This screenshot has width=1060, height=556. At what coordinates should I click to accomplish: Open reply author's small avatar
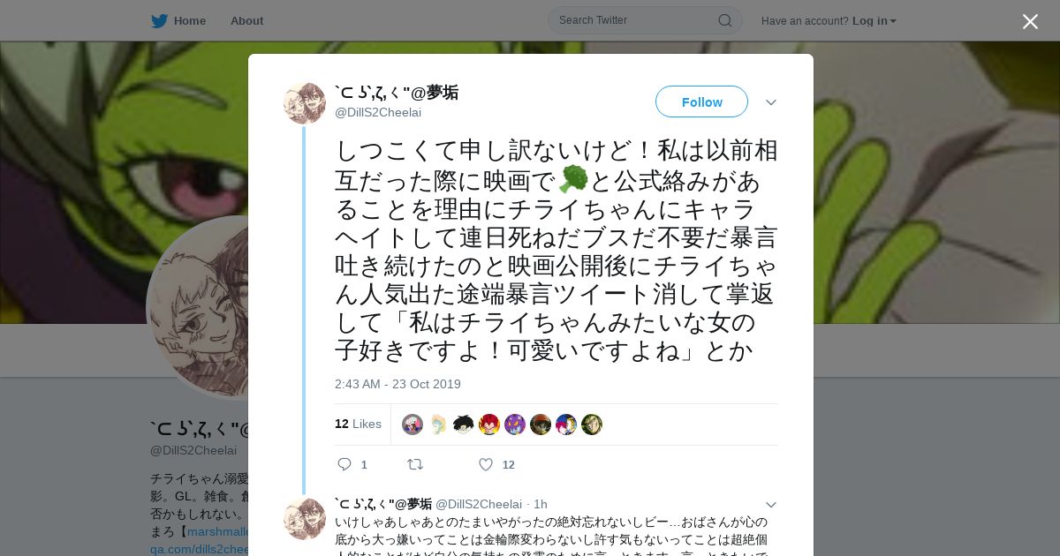pos(305,519)
